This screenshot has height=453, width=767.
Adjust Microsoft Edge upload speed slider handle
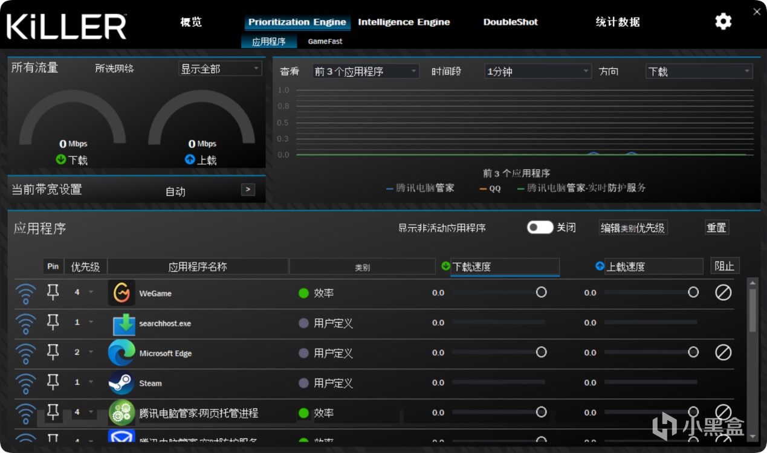pos(693,352)
